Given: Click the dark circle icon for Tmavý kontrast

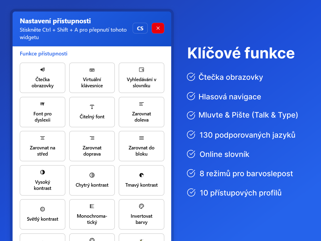Looking at the screenshot, I should pos(142,175).
